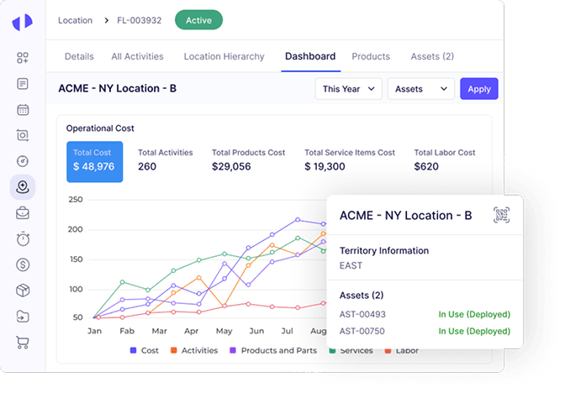
Task: Switch to the All Activities tab
Action: click(137, 56)
